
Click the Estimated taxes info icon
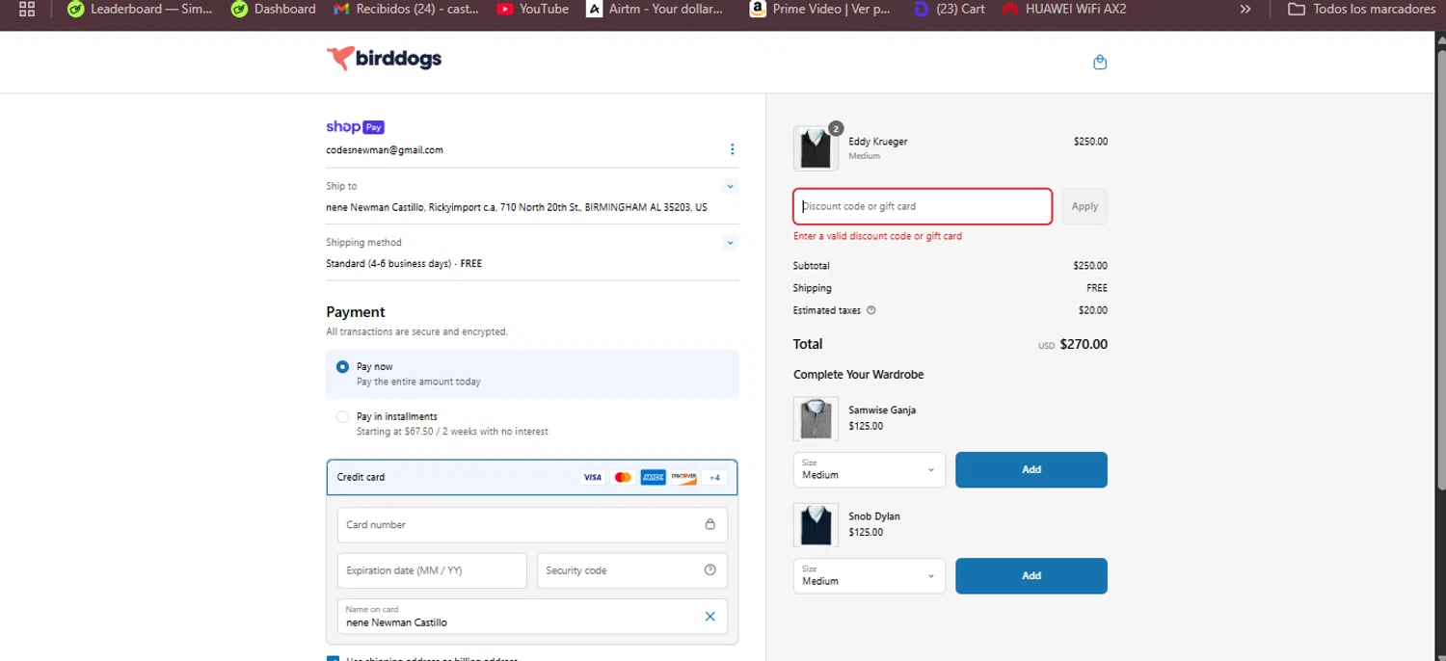coord(871,310)
